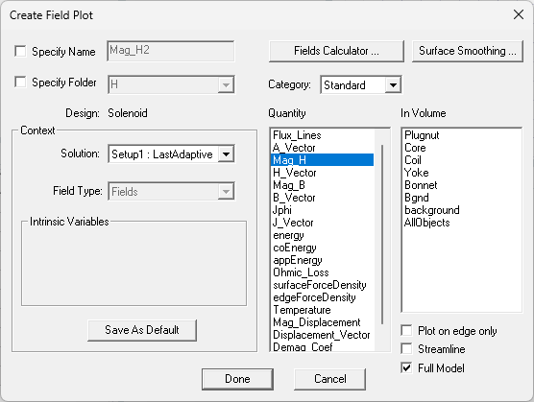Select Displacement_Vector quantity
Image resolution: width=534 pixels, height=402 pixels.
pyautogui.click(x=322, y=335)
